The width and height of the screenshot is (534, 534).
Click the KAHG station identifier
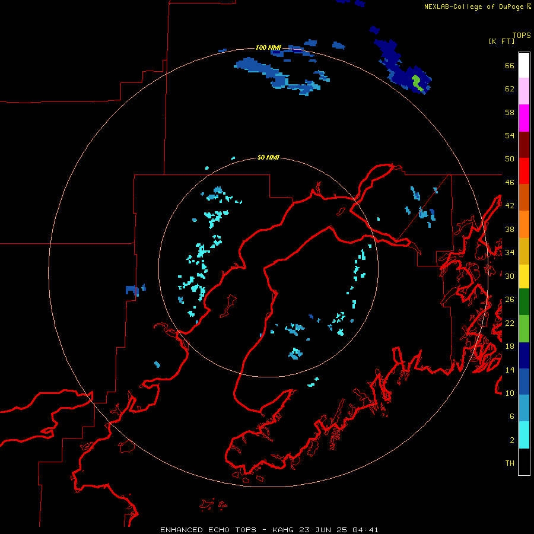coord(284,530)
